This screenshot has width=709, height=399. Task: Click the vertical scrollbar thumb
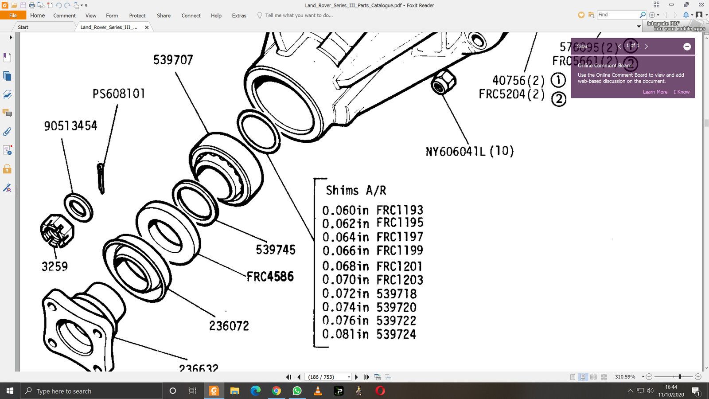point(706,123)
